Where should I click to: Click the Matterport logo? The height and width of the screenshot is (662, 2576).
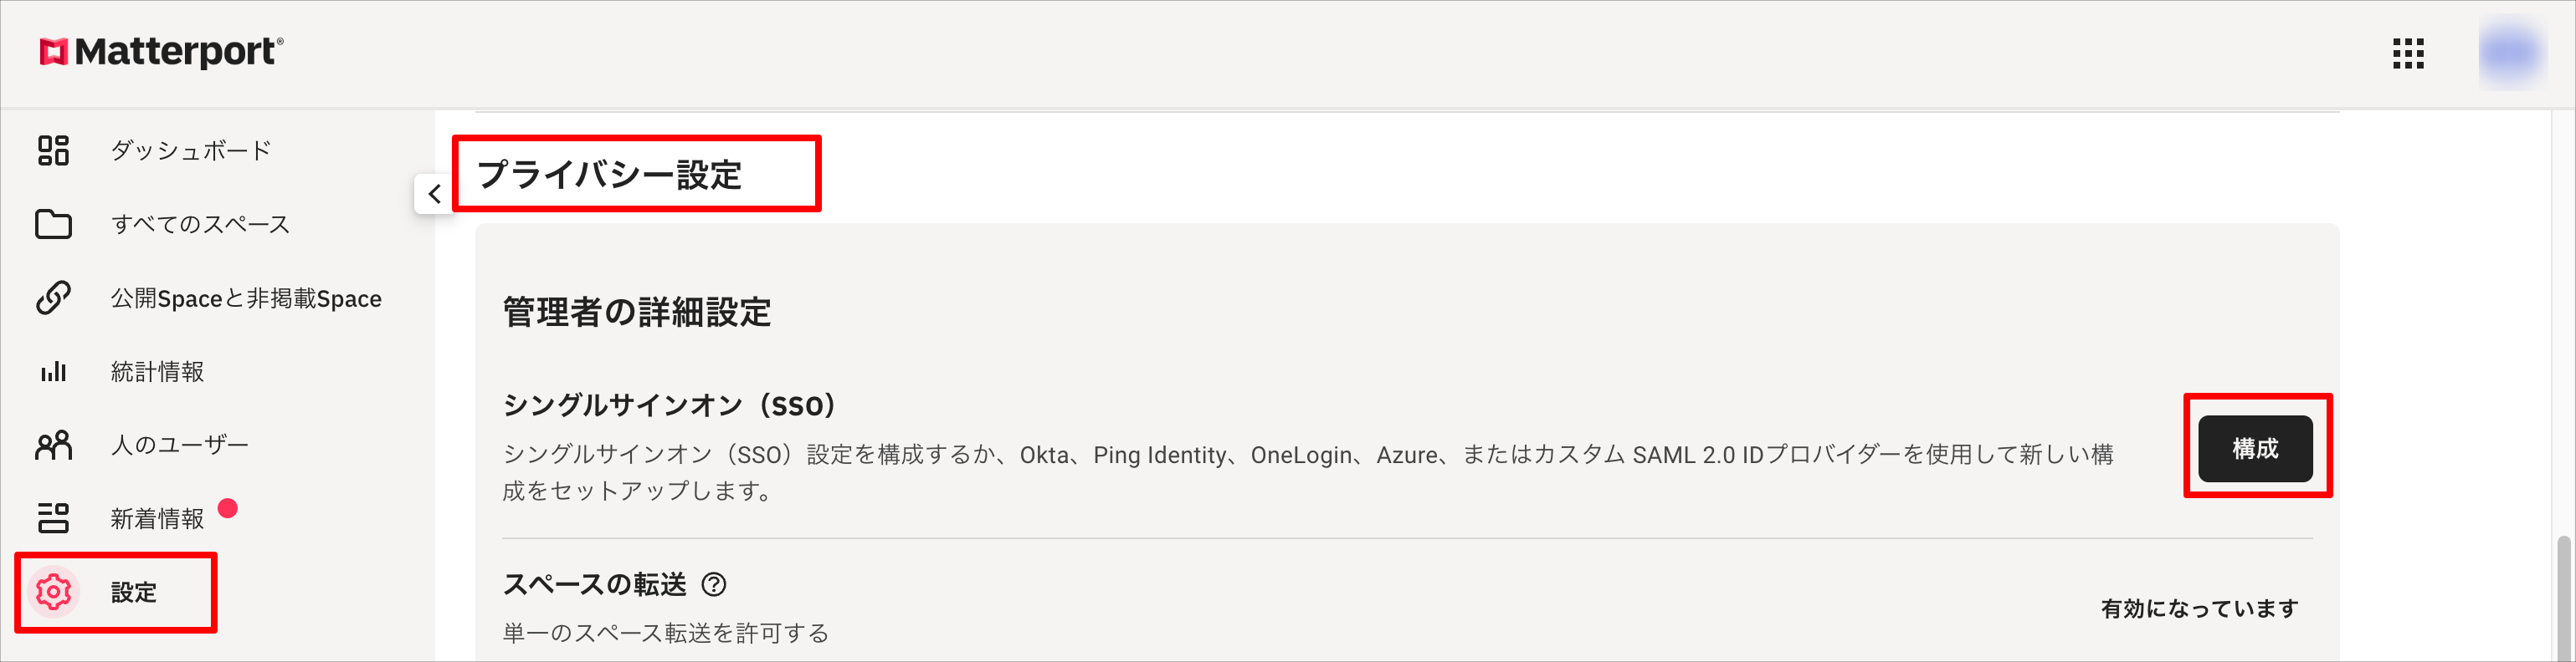coord(161,51)
